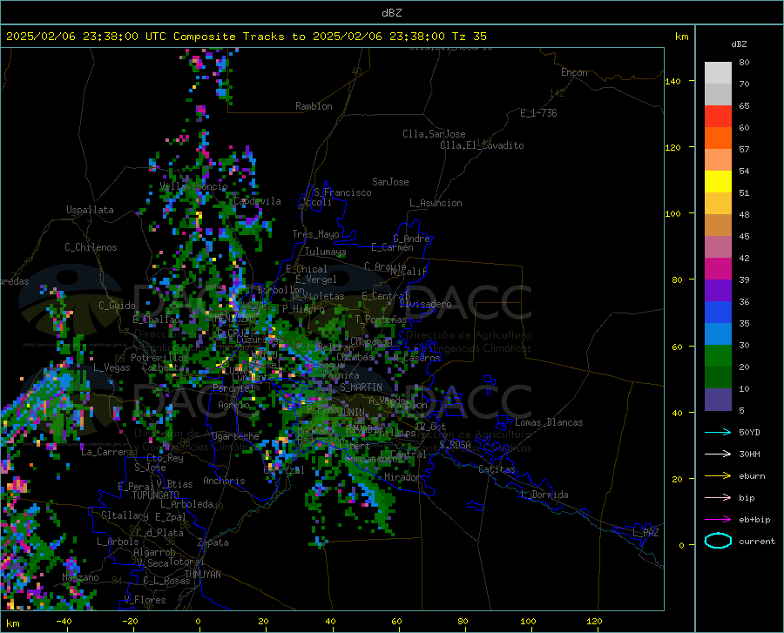
Task: Click the white-gray 80 dBZ color swatch
Action: (718, 73)
